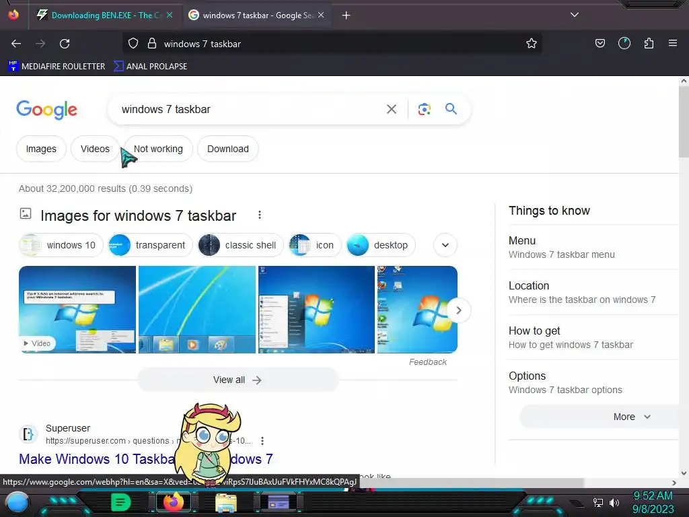The width and height of the screenshot is (689, 517).
Task: Open the network tray icon
Action: [x=597, y=502]
